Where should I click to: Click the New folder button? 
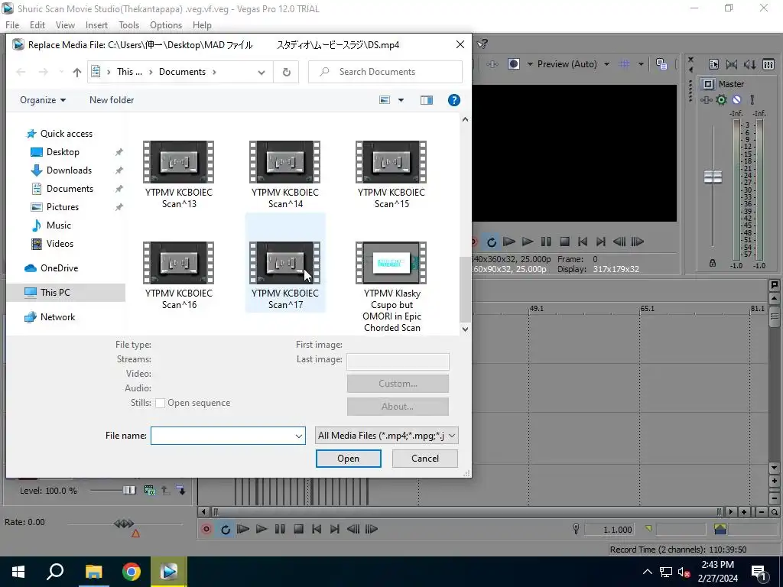(x=112, y=100)
